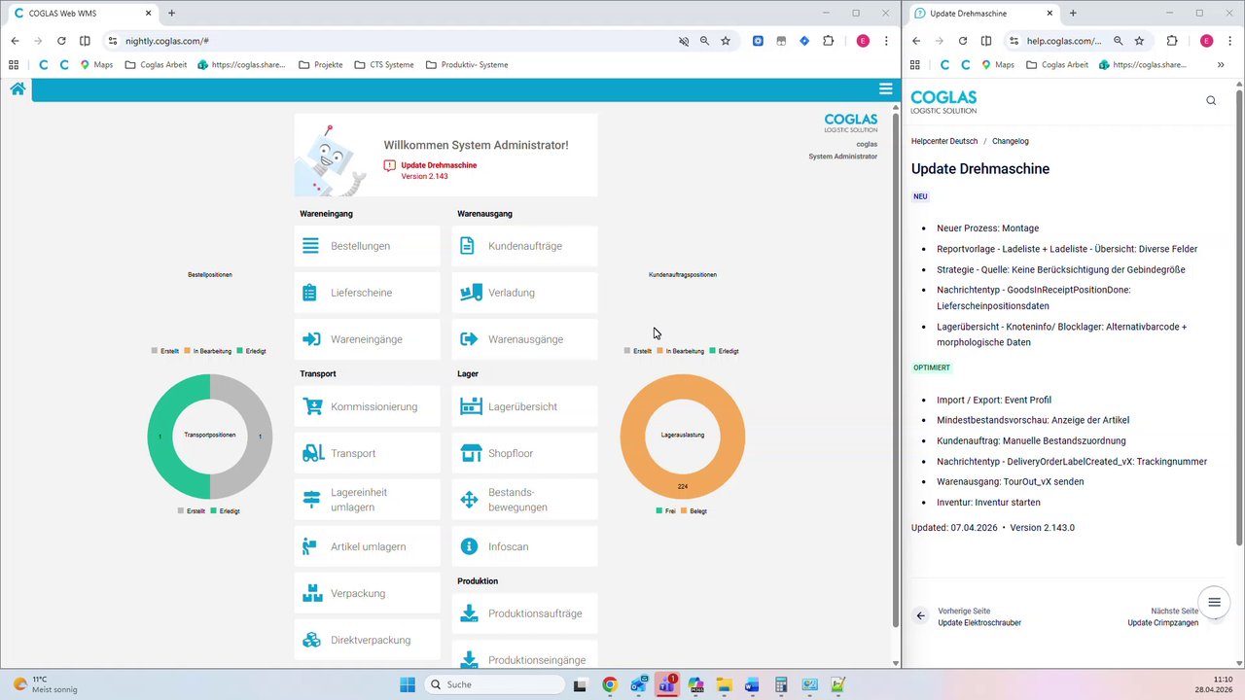Open the Verpackung tile

tap(367, 593)
